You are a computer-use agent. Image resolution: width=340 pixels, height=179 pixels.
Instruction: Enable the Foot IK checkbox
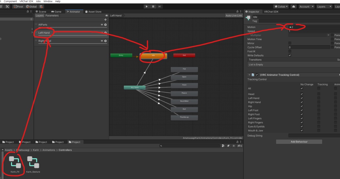(290, 51)
